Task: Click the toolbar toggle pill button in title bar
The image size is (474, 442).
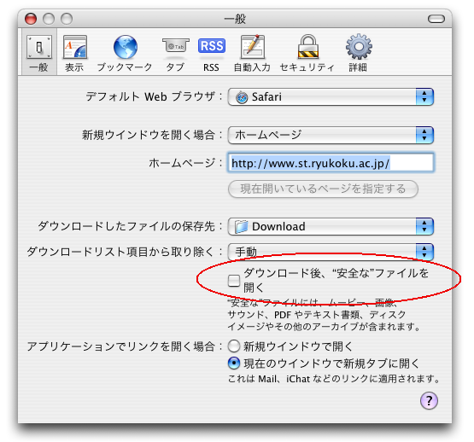Action: coord(436,19)
